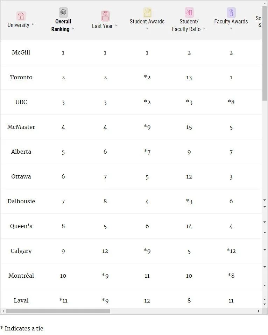The width and height of the screenshot is (268, 335).
Task: Click the Faculty Awards column icon
Action: pyautogui.click(x=231, y=12)
